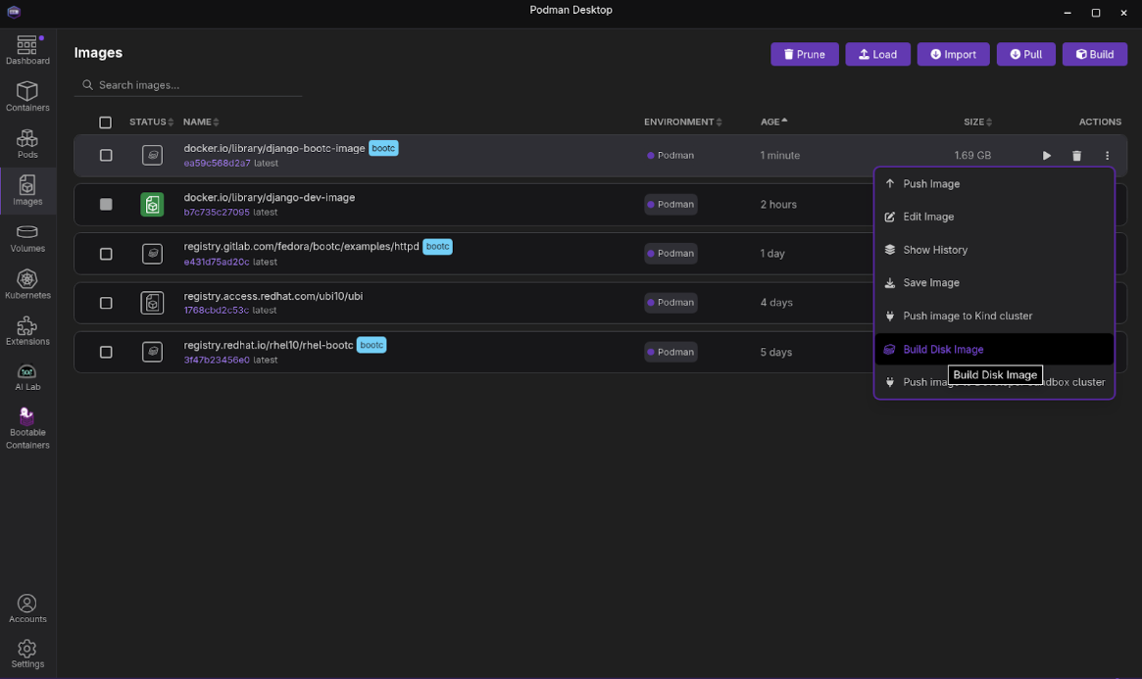Close the kebab actions menu for django-bootc-image
Image resolution: width=1142 pixels, height=679 pixels.
(x=1107, y=156)
